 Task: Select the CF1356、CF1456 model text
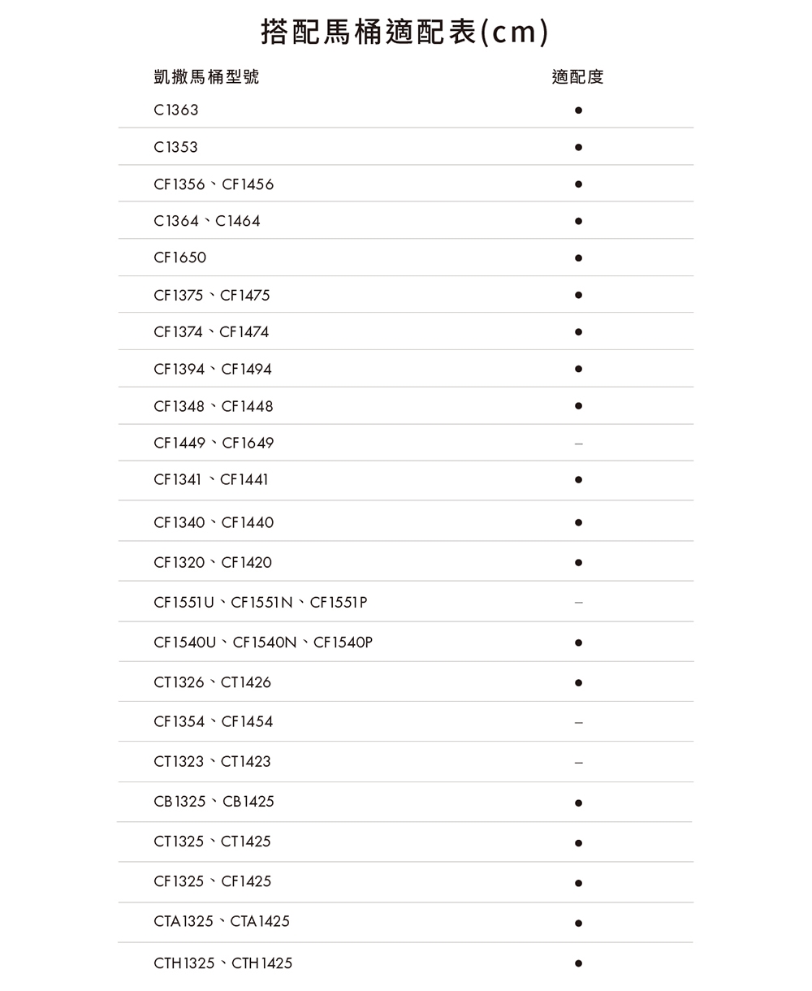tap(214, 184)
